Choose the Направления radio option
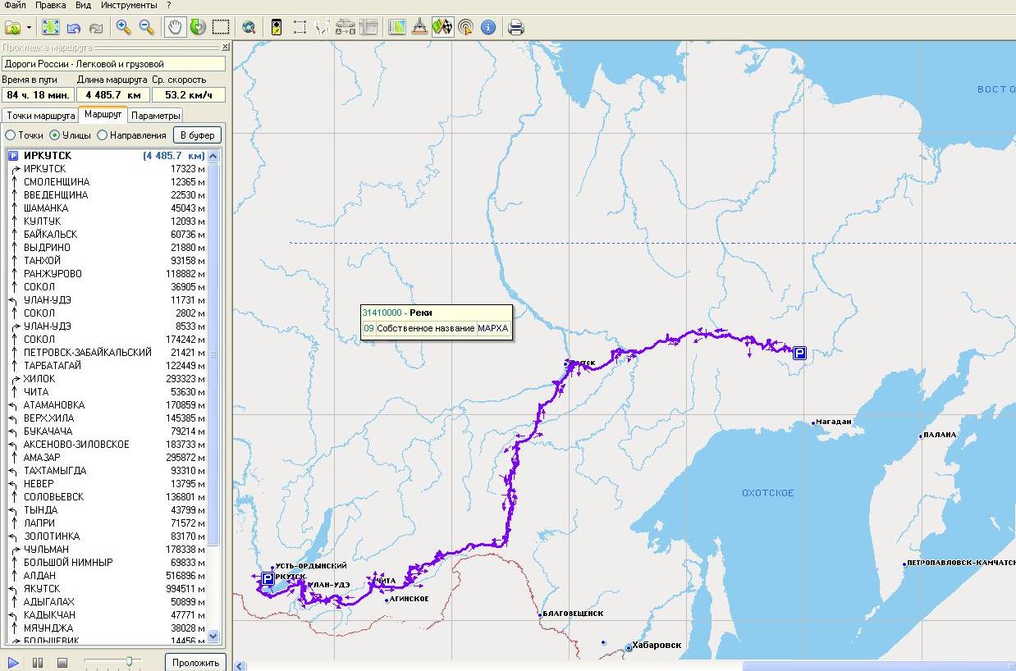This screenshot has height=671, width=1016. point(103,135)
